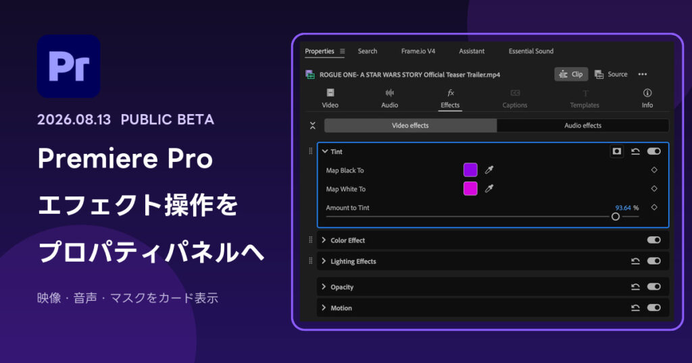Click the clip file icon beside ROGUE ONE filename
Image resolution: width=692 pixels, height=363 pixels.
click(310, 74)
